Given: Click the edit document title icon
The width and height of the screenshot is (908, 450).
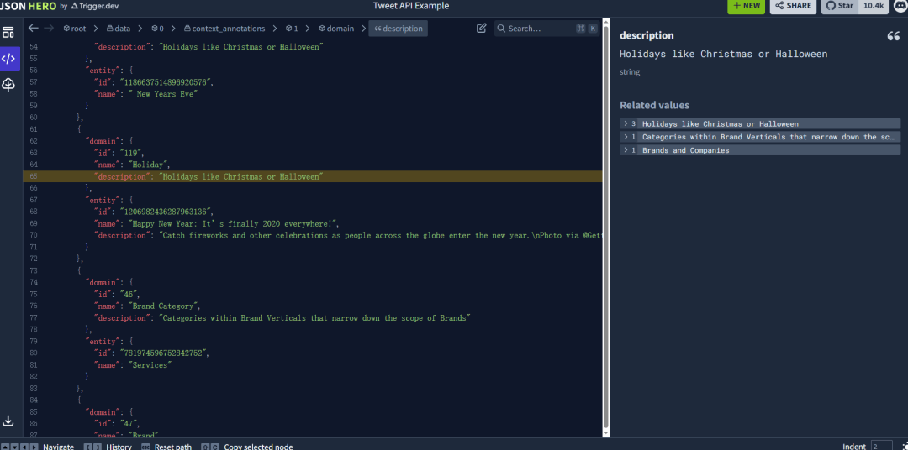Looking at the screenshot, I should (x=481, y=29).
